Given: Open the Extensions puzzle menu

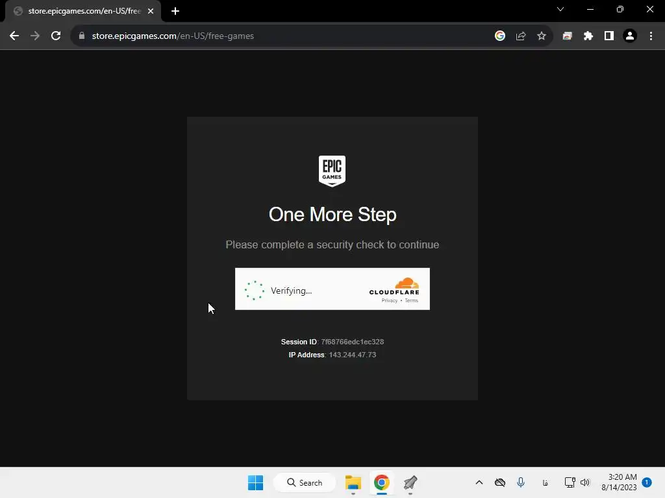Looking at the screenshot, I should point(588,36).
